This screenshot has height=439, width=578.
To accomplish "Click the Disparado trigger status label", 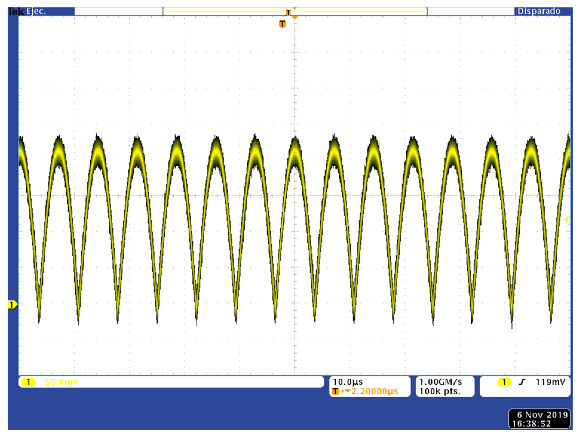I will [539, 11].
